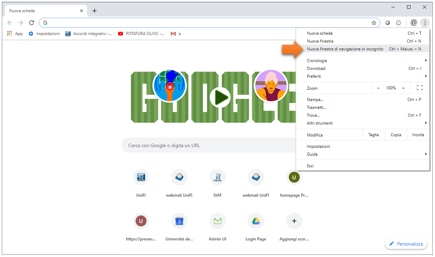Click the question mark extension icon
This screenshot has width=435, height=257.
point(399,23)
